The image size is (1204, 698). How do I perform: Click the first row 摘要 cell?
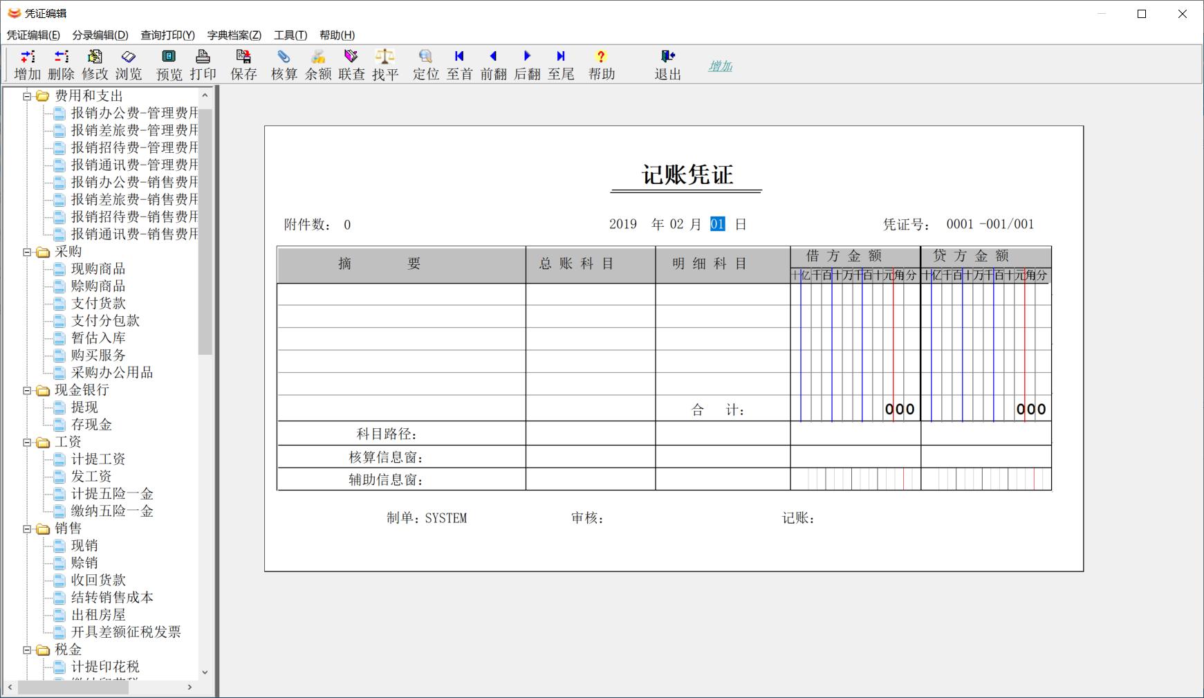[x=402, y=295]
